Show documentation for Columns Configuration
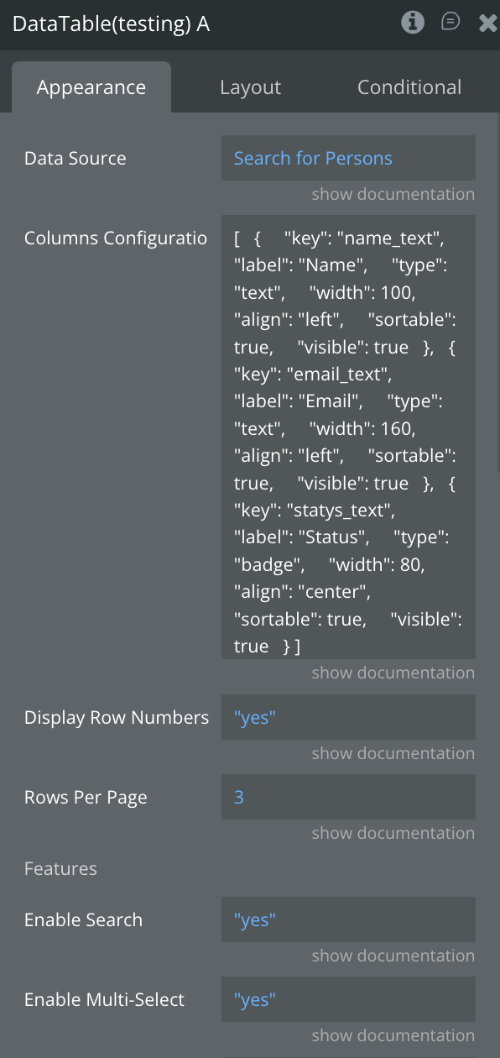The height and width of the screenshot is (1058, 500). [393, 673]
